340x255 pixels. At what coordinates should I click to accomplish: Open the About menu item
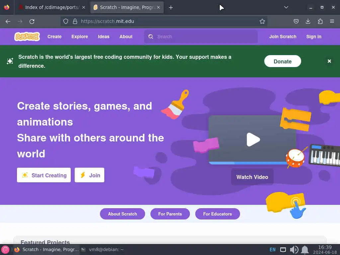pos(126,37)
